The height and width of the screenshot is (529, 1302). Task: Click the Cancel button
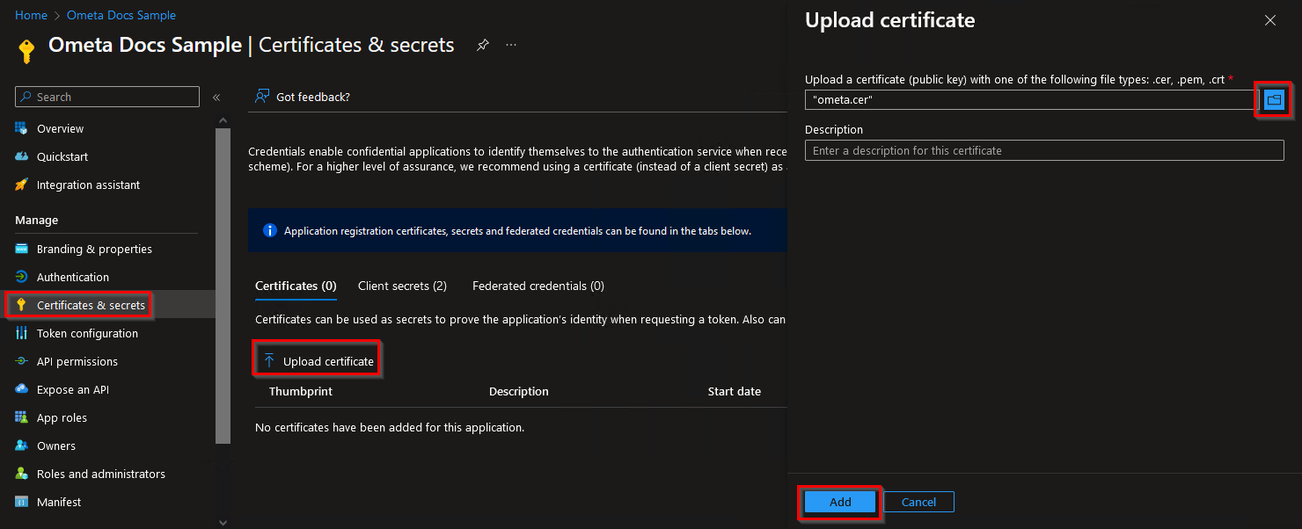pos(918,502)
